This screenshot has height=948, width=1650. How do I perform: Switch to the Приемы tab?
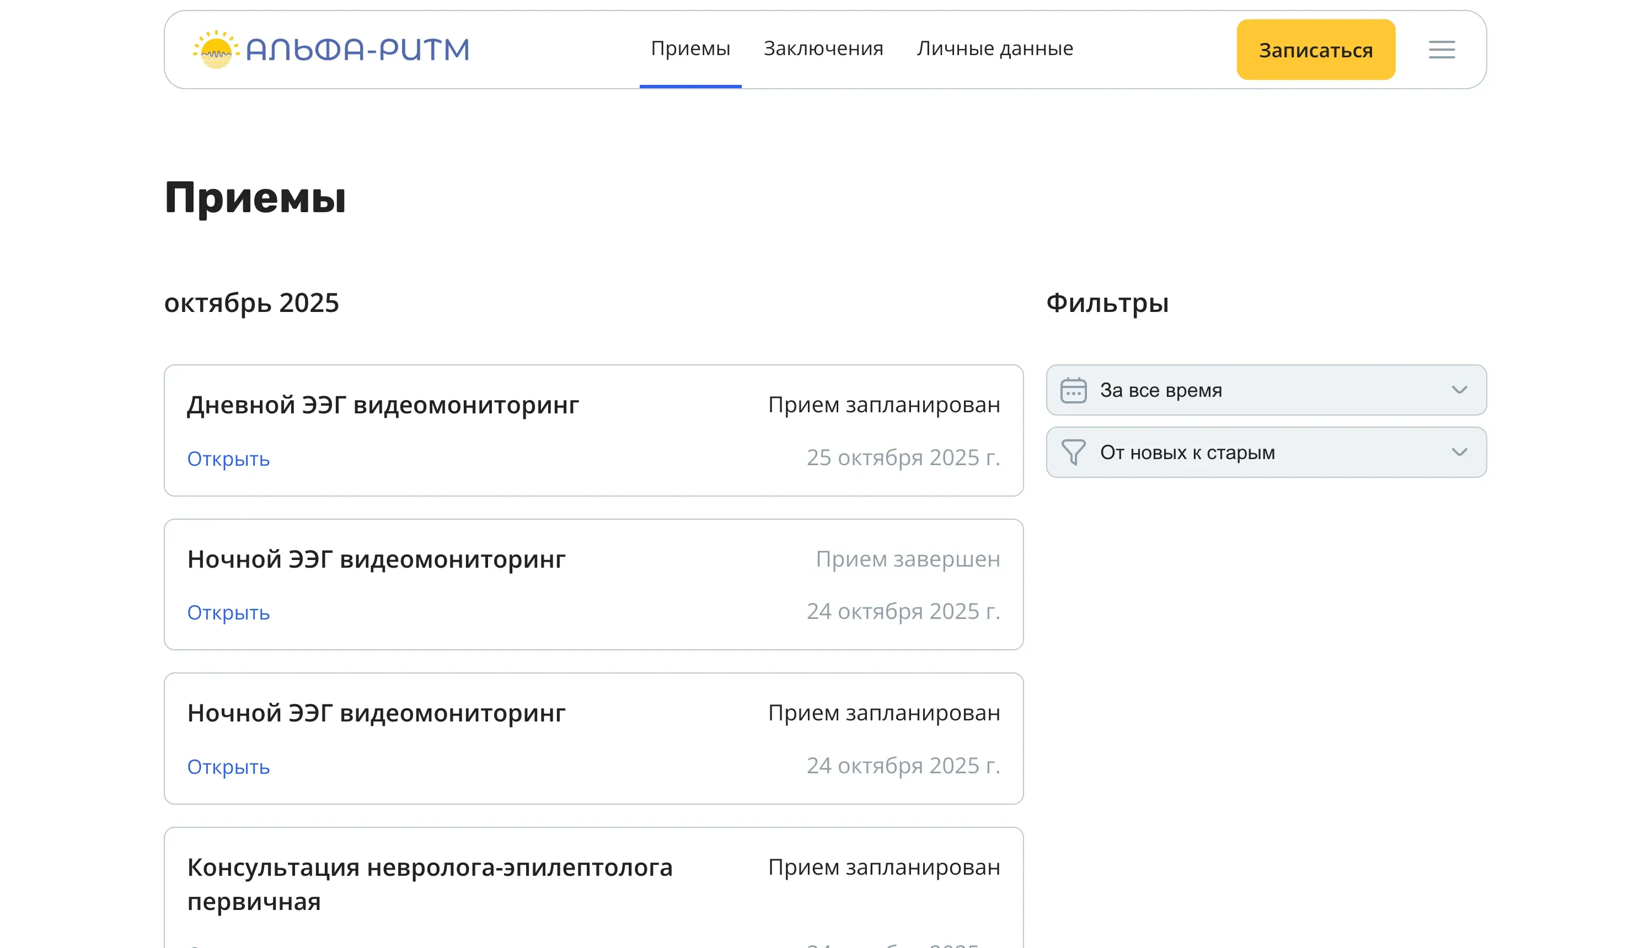point(690,49)
